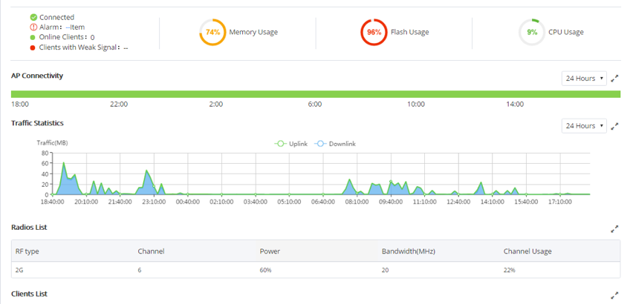The height and width of the screenshot is (304, 630).
Task: Click the red Alarm warning icon
Action: tap(33, 27)
